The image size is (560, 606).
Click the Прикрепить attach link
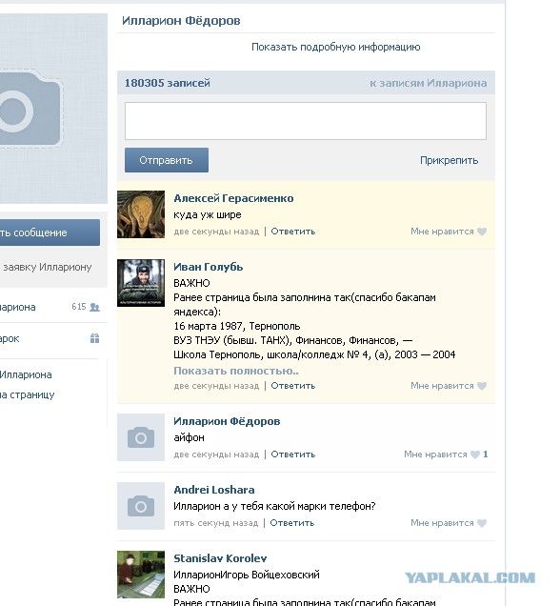(x=450, y=160)
